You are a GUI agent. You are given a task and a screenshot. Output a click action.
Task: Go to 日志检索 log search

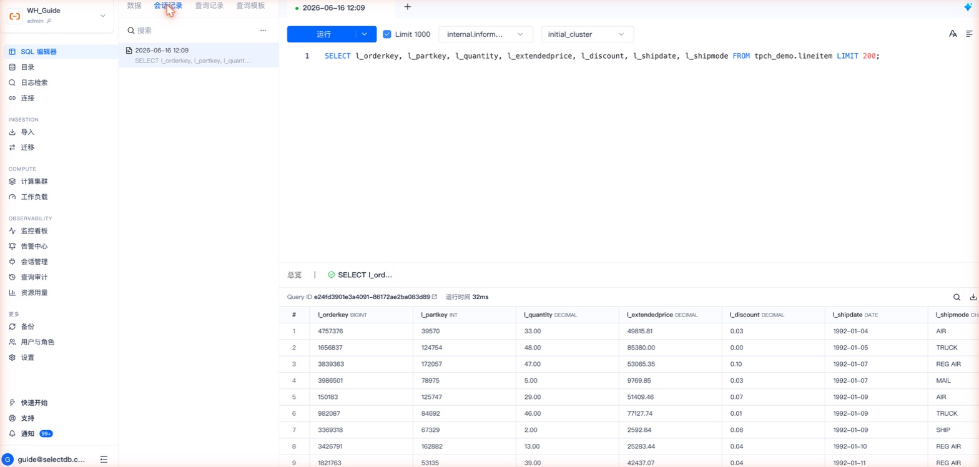59,82
